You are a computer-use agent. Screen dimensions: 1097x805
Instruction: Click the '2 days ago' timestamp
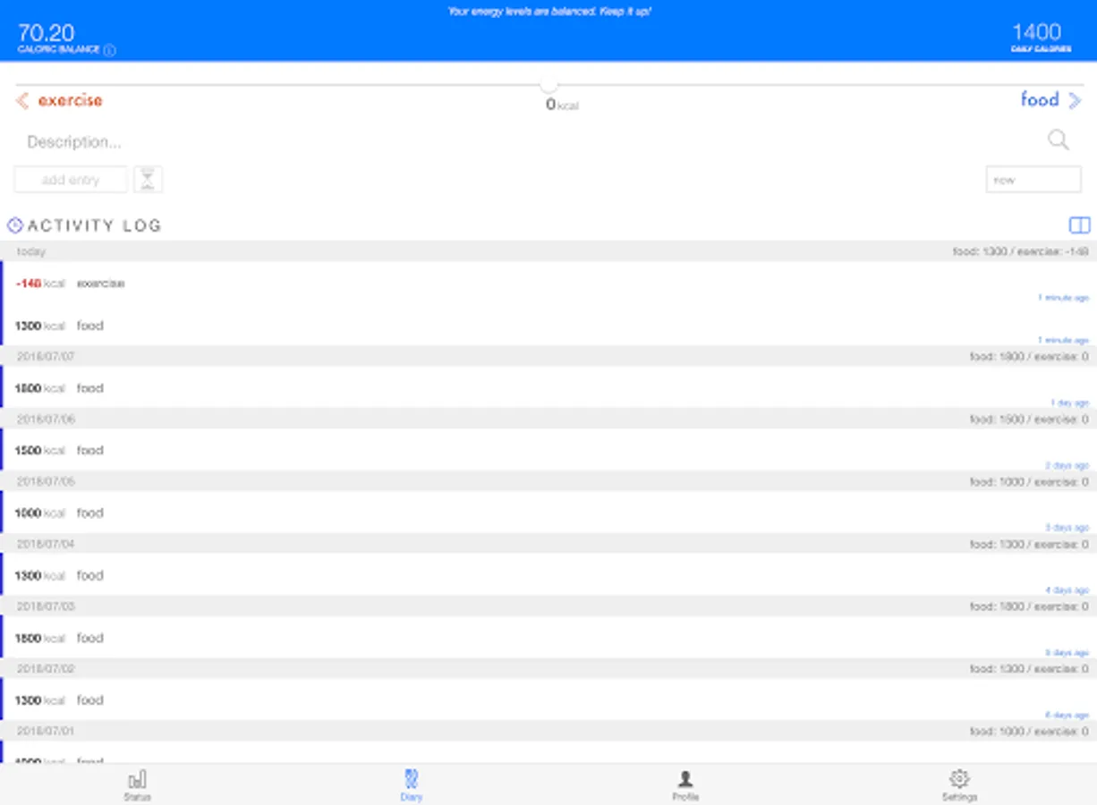click(x=1067, y=465)
